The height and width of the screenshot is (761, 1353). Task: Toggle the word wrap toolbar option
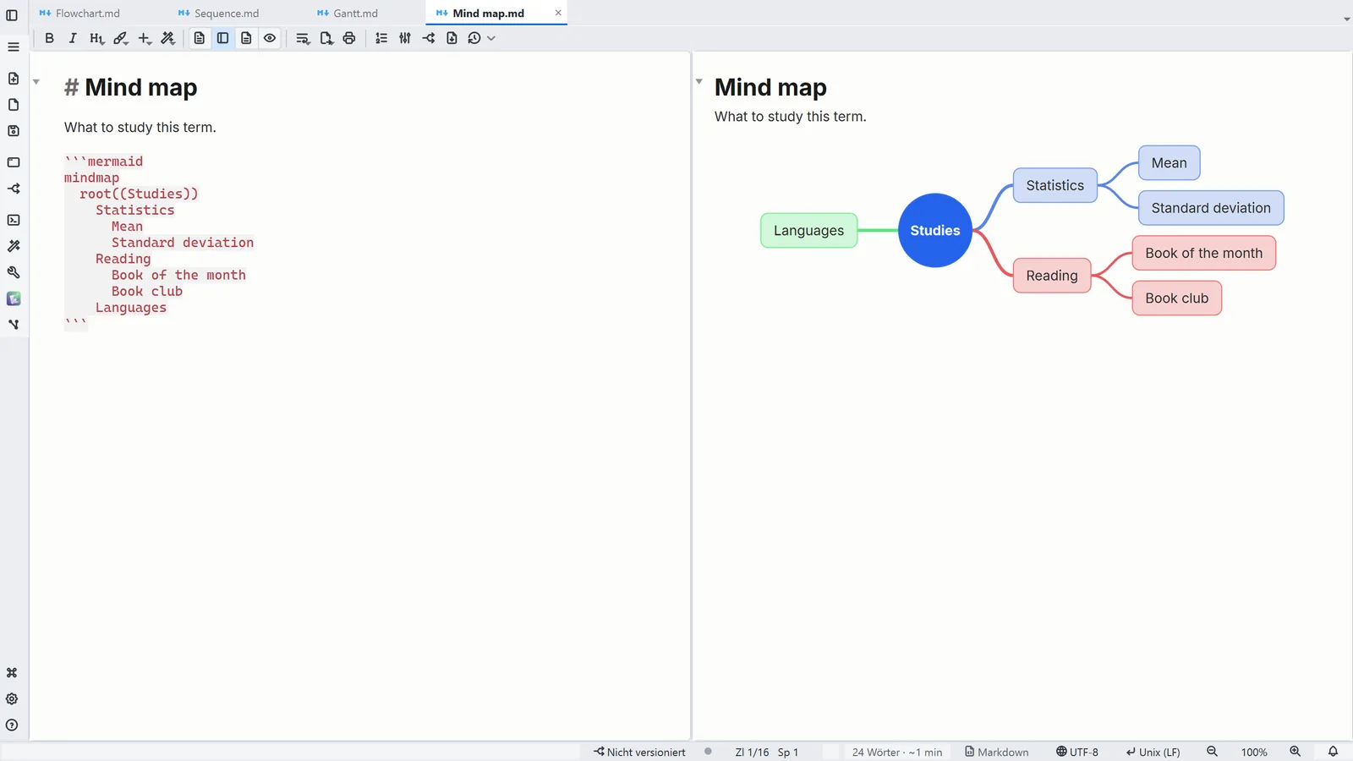pos(303,38)
